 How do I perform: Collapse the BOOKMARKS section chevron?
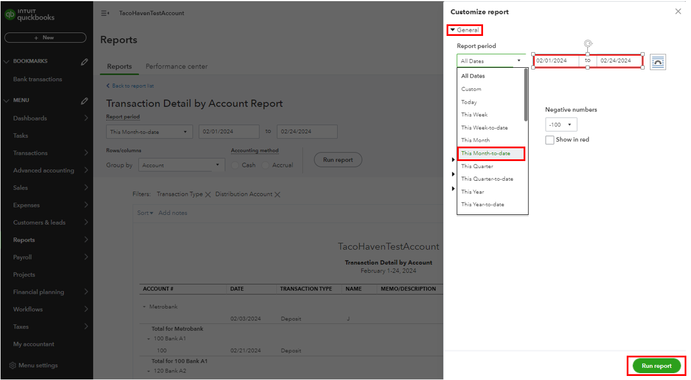(6, 62)
